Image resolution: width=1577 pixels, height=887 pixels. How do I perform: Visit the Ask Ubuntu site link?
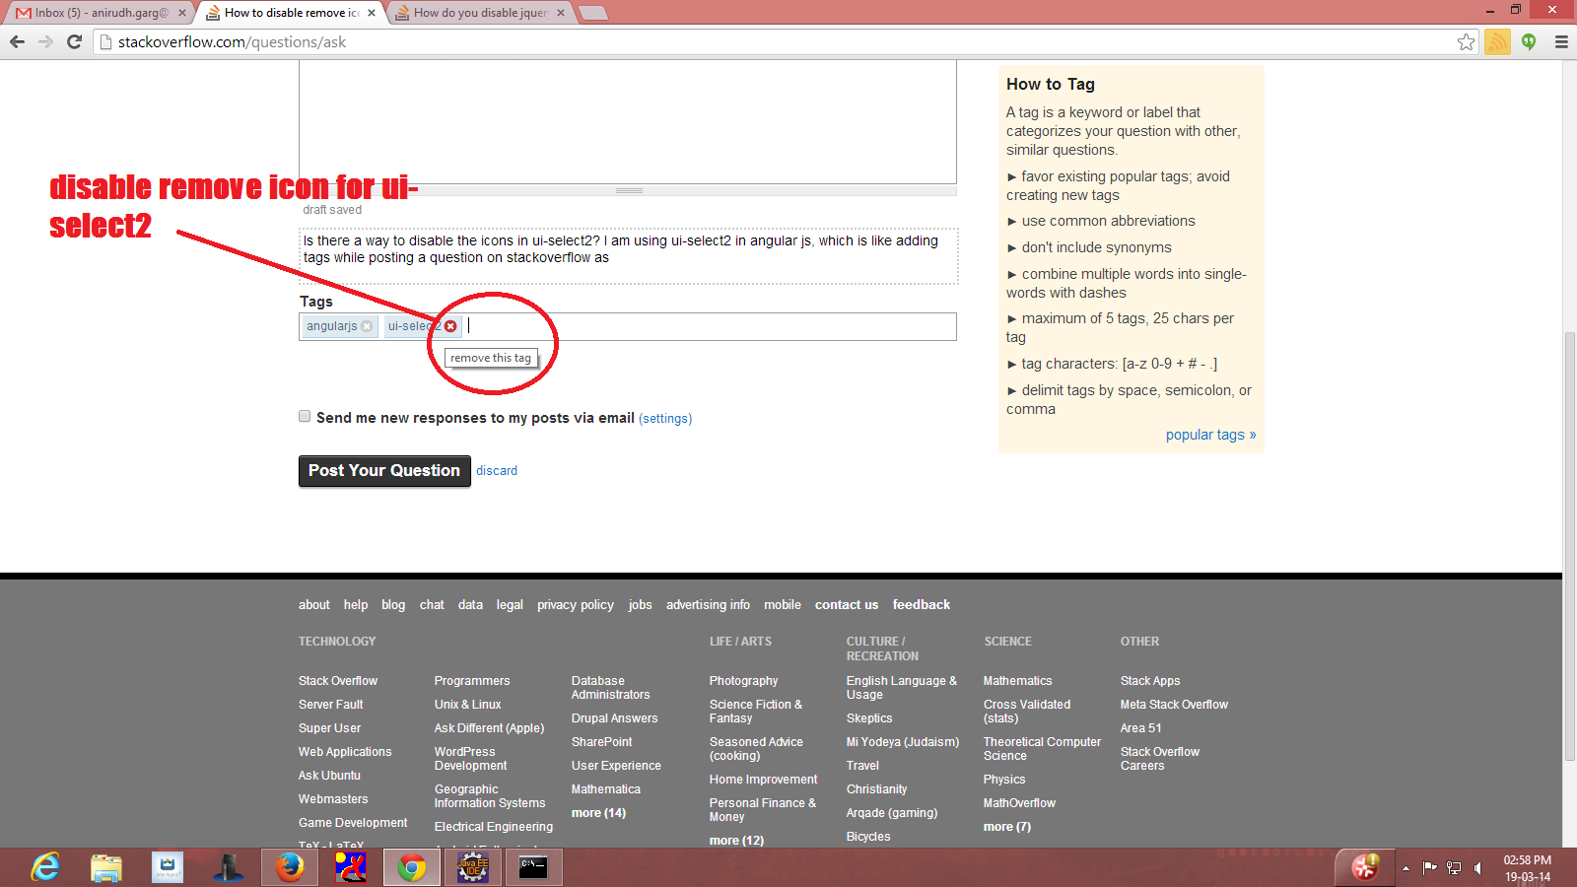tap(329, 776)
